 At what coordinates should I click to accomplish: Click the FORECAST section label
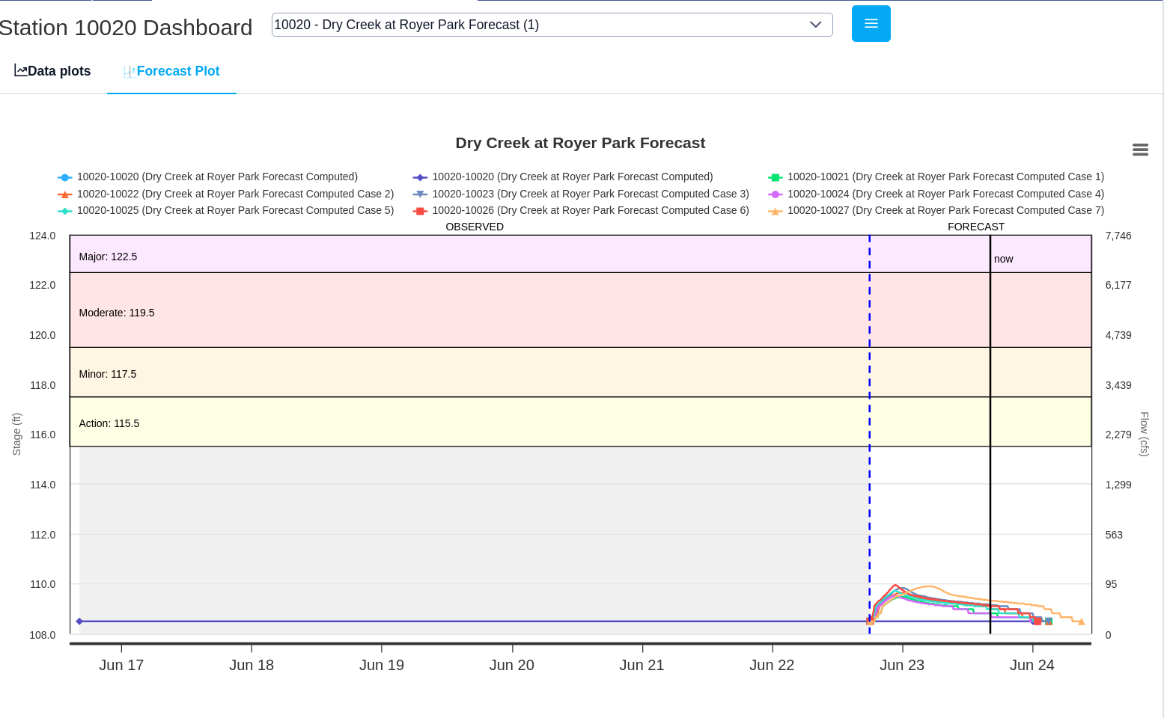tap(976, 227)
